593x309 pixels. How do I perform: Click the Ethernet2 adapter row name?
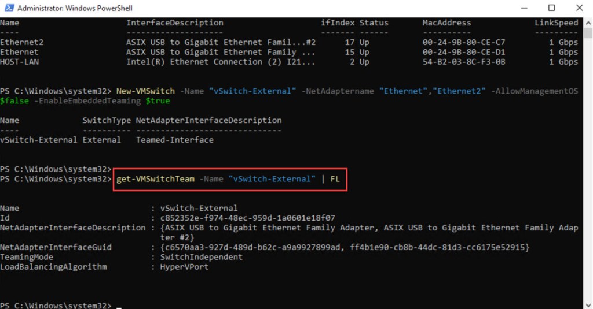click(21, 42)
